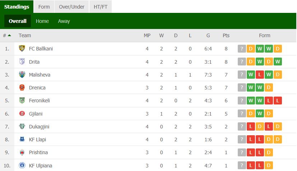Select the Home standings filter
Screen dimensions: 297x171
pyautogui.click(x=42, y=21)
